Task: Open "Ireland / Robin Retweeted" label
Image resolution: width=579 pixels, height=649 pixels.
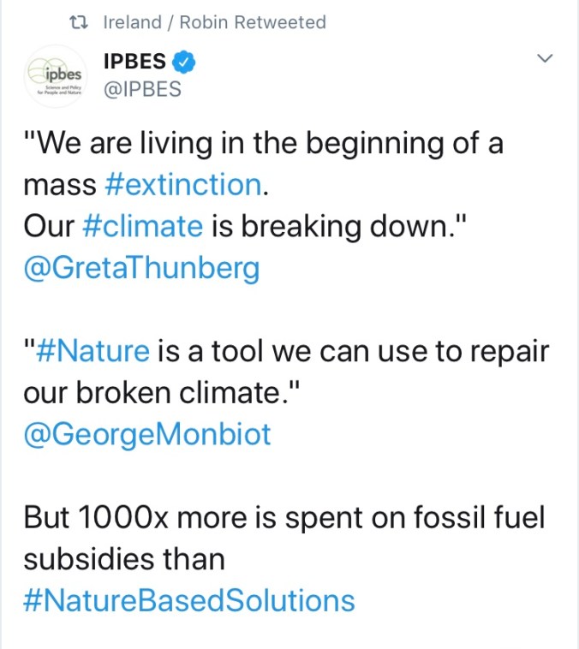Action: tap(214, 22)
